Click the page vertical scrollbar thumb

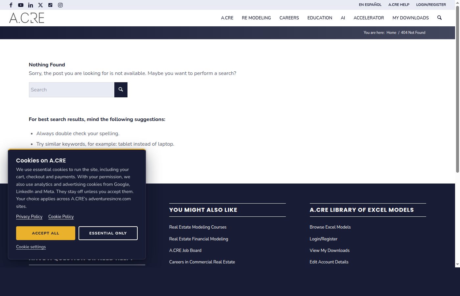pos(457,89)
